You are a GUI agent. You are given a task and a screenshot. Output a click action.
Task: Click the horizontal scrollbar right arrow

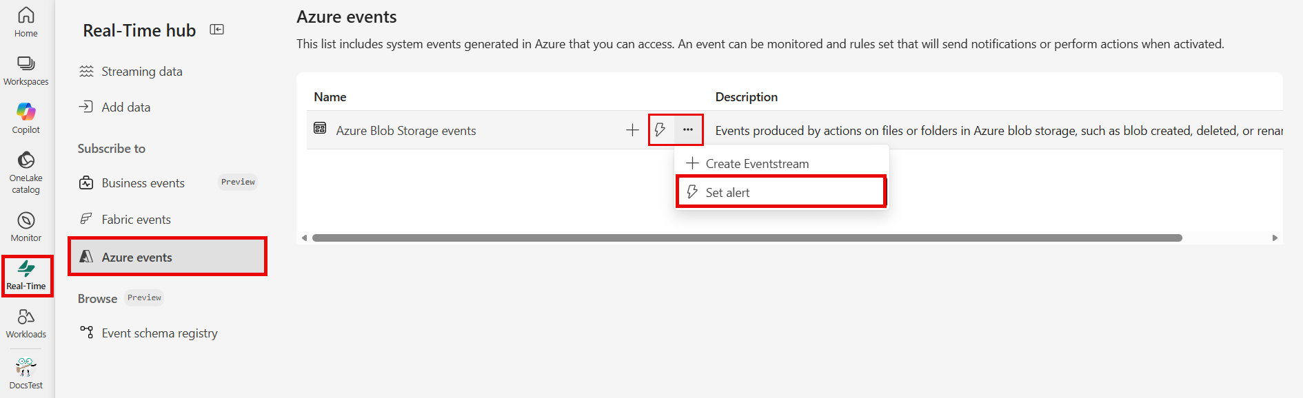click(x=1275, y=238)
